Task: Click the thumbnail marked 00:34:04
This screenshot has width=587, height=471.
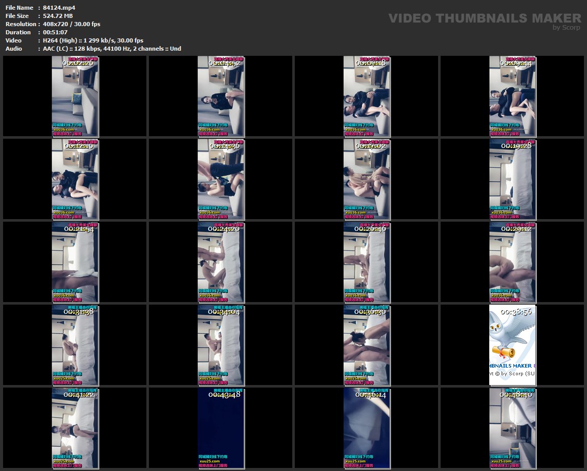Action: point(221,345)
